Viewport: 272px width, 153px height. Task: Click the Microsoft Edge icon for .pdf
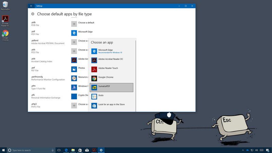pyautogui.click(x=74, y=33)
